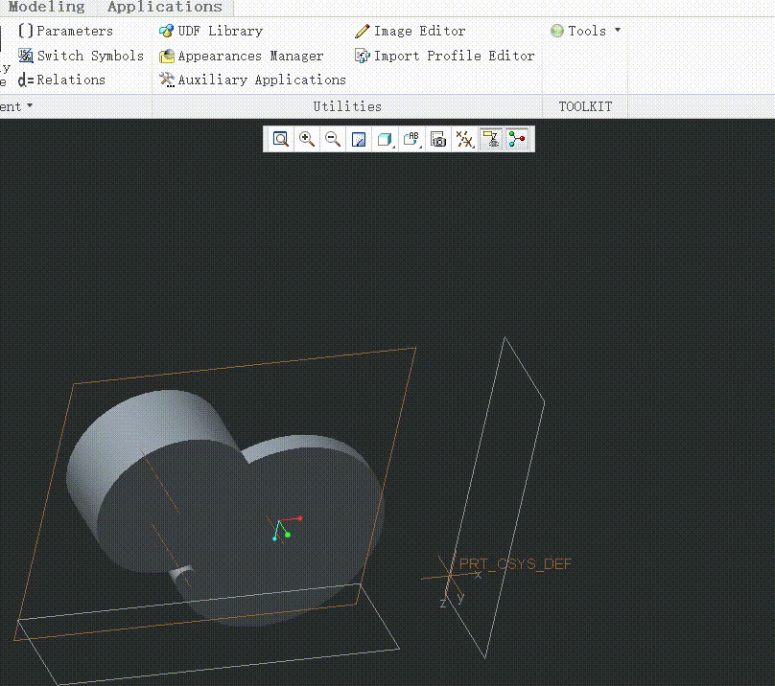Click the green Tools sphere icon
The height and width of the screenshot is (686, 775).
tap(557, 31)
